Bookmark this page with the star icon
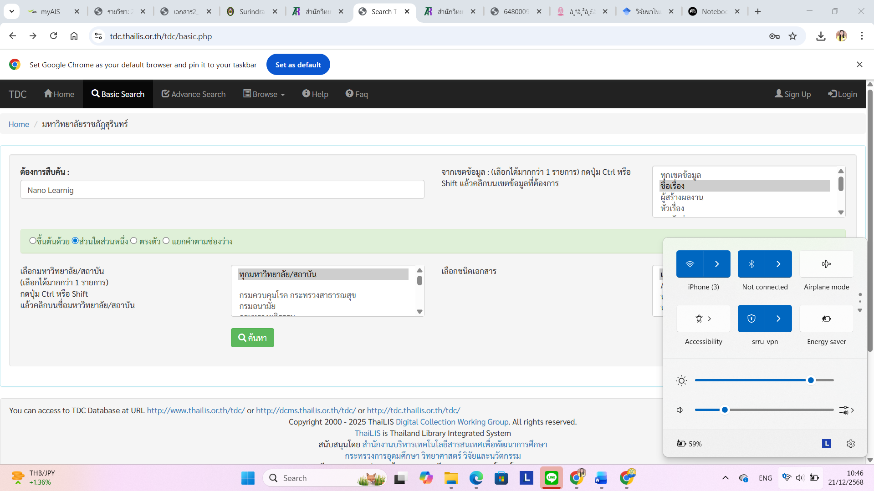 tap(793, 36)
